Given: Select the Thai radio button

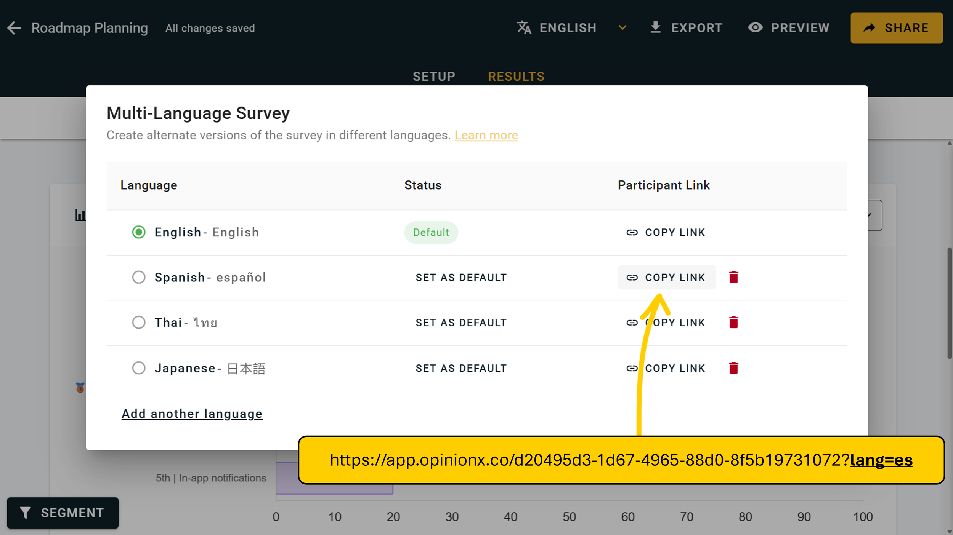Looking at the screenshot, I should 139,323.
